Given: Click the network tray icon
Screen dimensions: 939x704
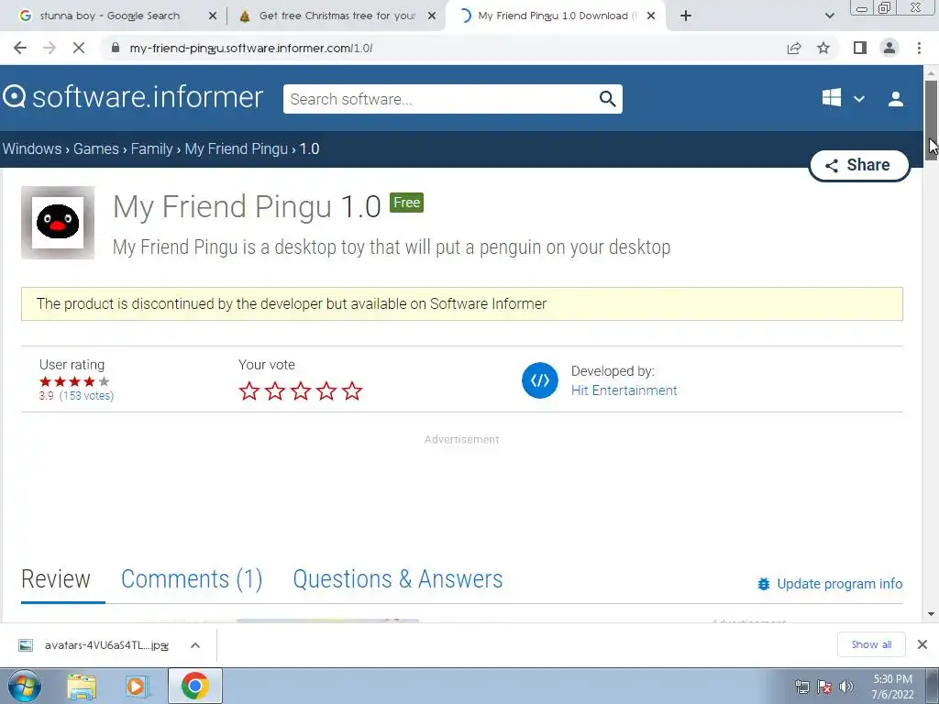Looking at the screenshot, I should [x=801, y=687].
